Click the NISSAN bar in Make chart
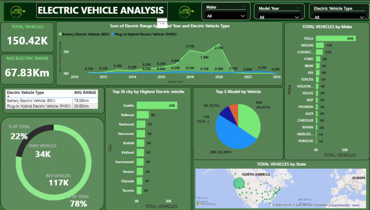Screen dimensions: 370x210 (320, 45)
